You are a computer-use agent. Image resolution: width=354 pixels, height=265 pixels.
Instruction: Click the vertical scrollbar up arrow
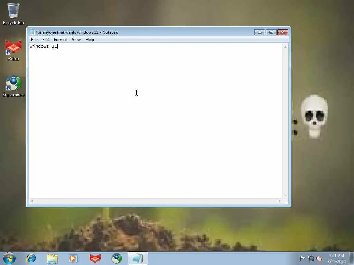pyautogui.click(x=285, y=47)
